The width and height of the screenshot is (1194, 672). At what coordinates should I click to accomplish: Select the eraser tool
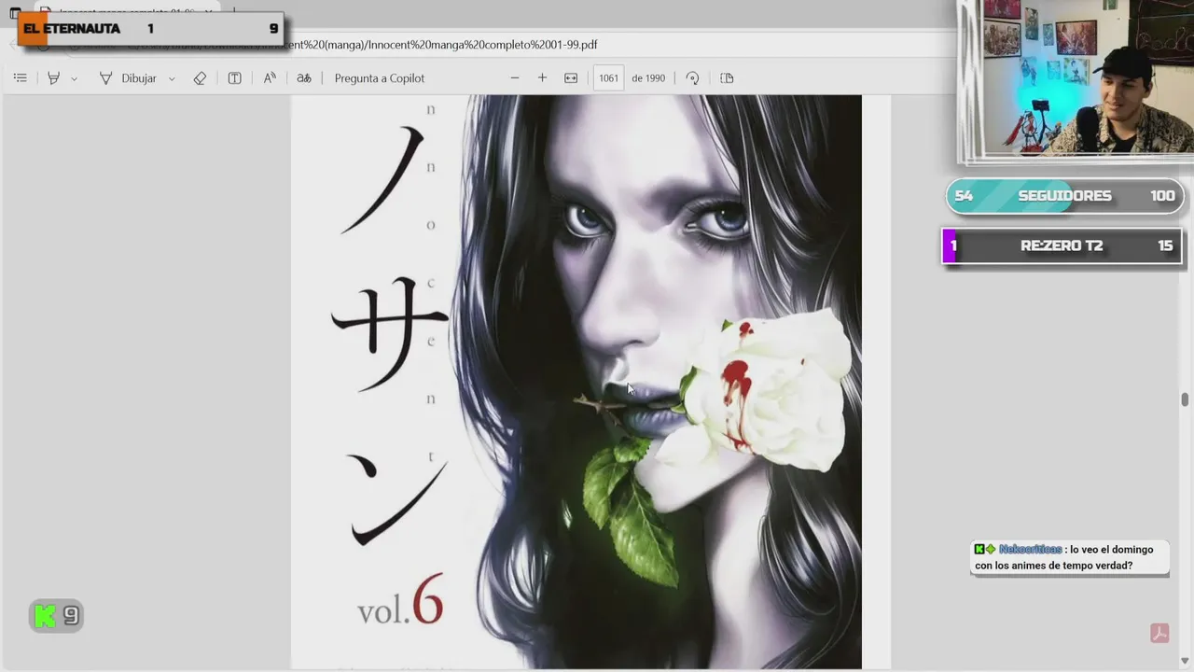point(200,78)
